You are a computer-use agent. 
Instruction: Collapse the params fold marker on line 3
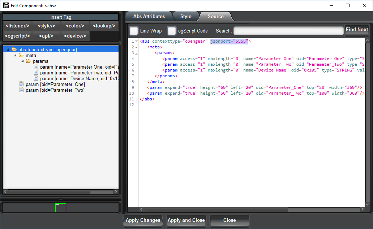136,53
